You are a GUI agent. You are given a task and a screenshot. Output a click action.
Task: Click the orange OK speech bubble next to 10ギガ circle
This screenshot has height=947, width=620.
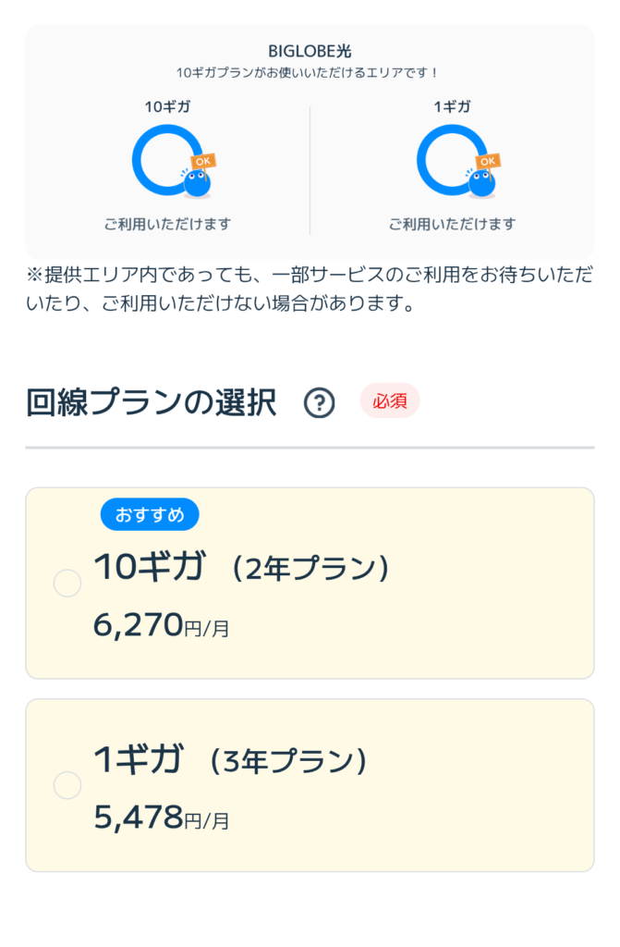(x=201, y=159)
